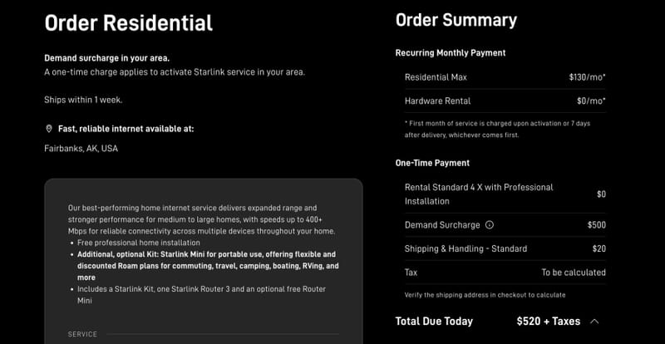Click the Total Due Today label

[x=434, y=322]
